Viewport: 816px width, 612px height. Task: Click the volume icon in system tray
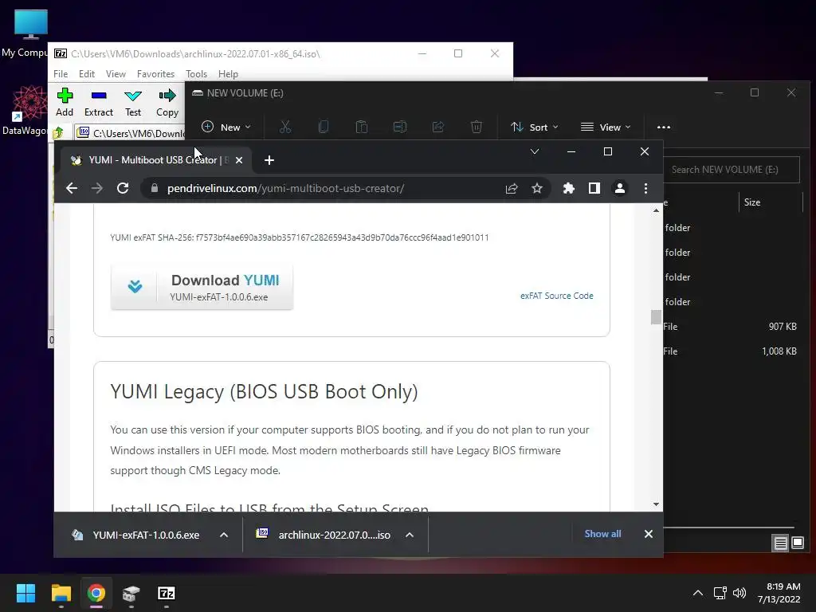[739, 593]
